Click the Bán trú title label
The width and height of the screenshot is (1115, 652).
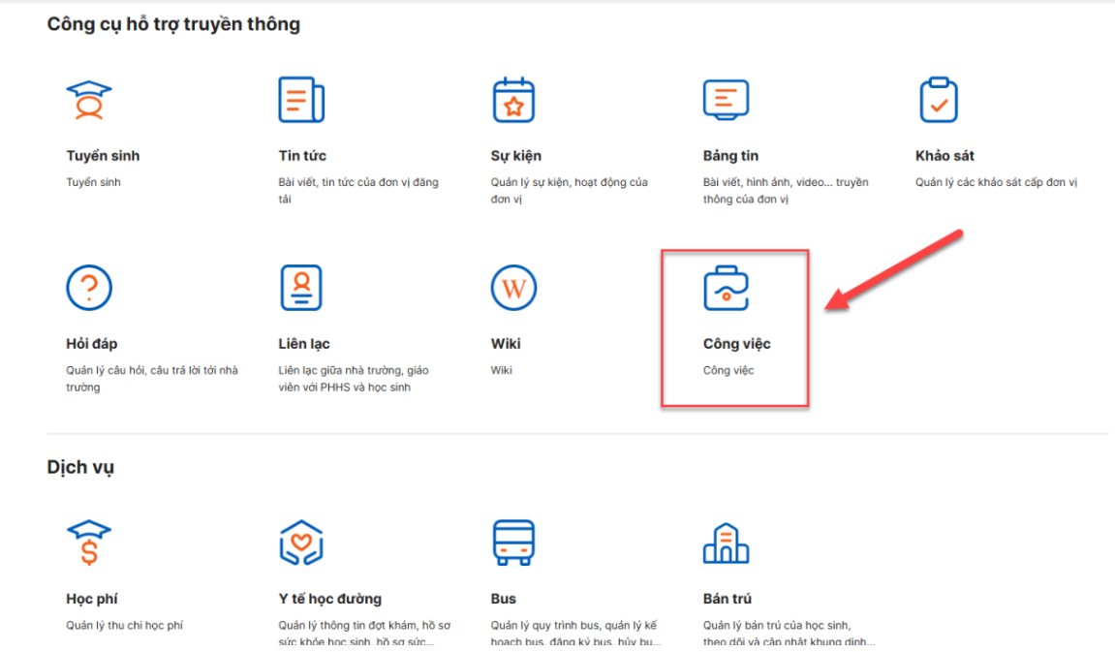(727, 599)
